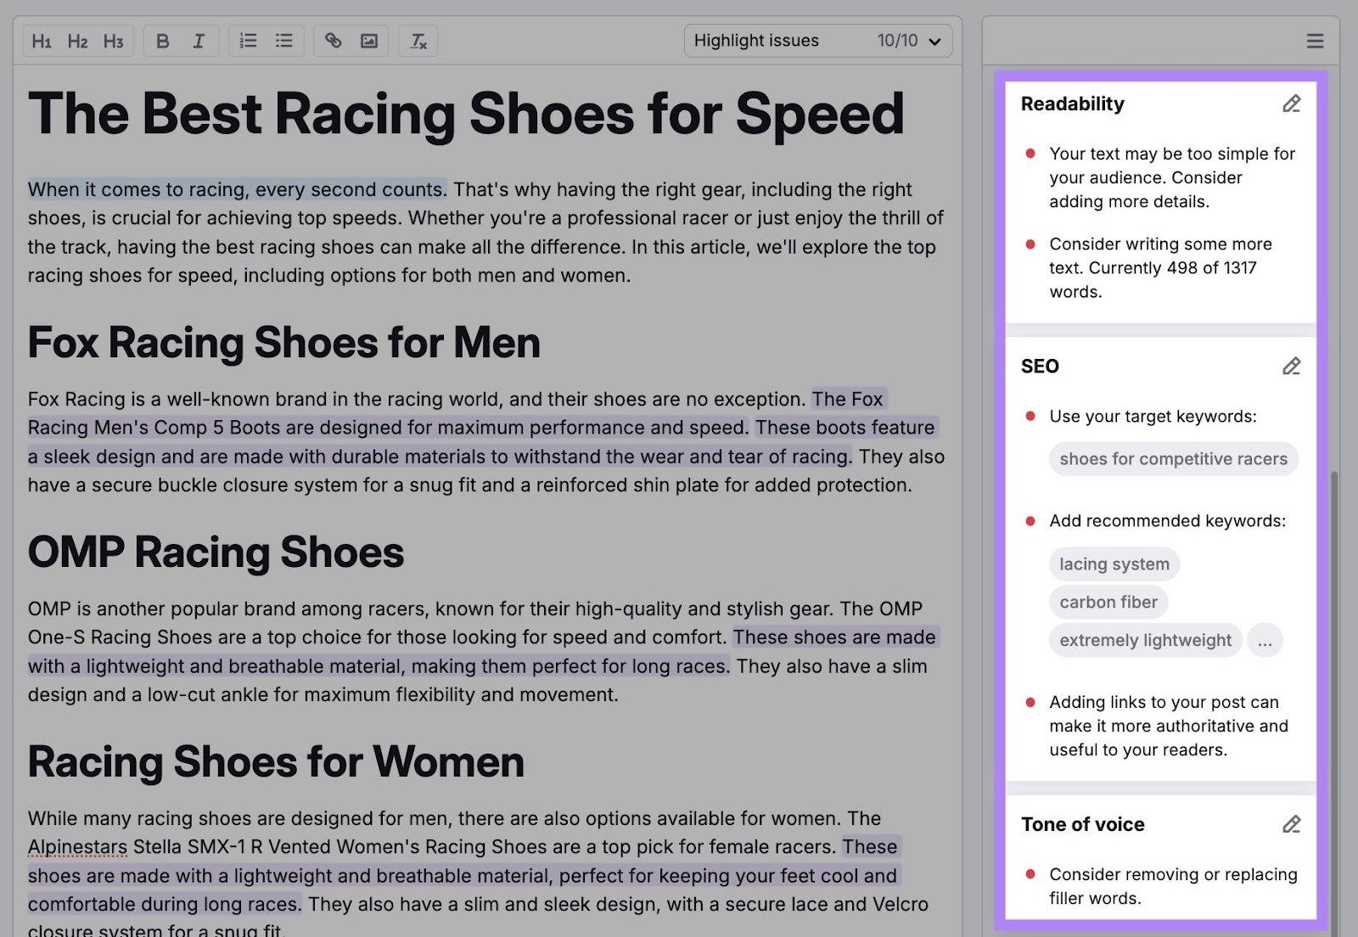Toggle bold formatting
1358x937 pixels.
pos(163,40)
